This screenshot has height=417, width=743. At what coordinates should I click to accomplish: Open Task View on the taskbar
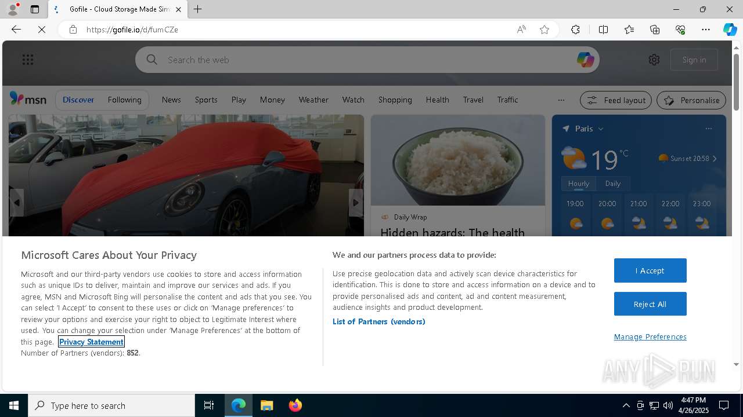(209, 405)
